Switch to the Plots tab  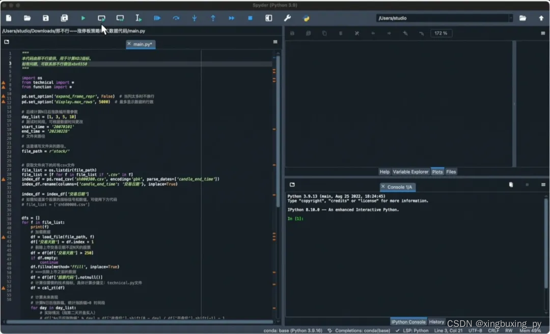[437, 172]
